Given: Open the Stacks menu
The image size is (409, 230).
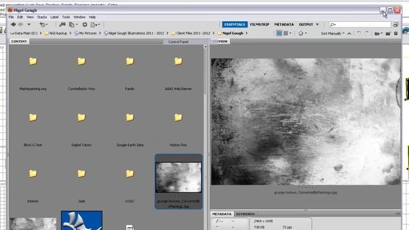Looking at the screenshot, I should click(x=42, y=17).
